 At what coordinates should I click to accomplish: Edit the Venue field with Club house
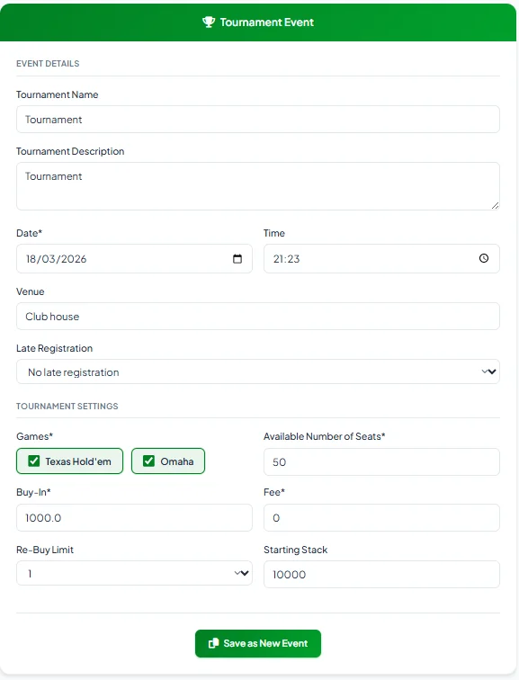(x=258, y=316)
